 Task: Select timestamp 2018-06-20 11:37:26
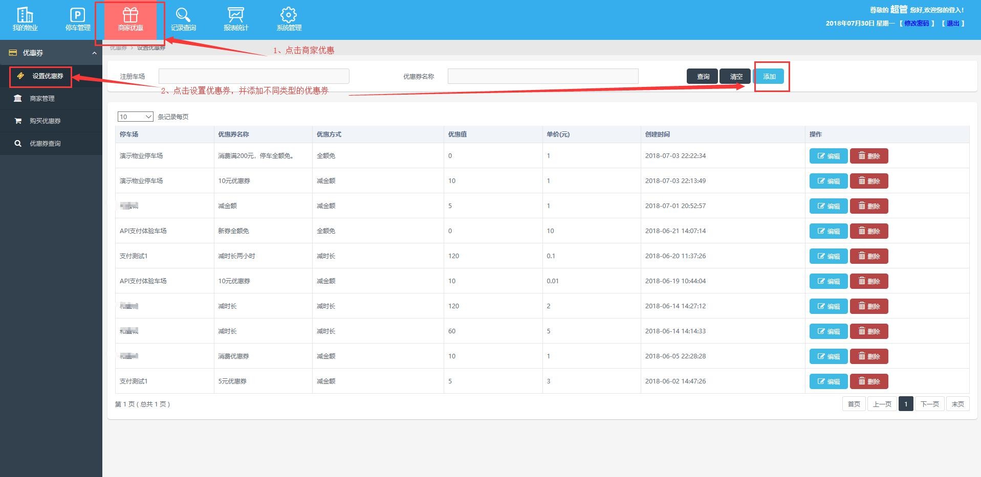[x=675, y=256]
